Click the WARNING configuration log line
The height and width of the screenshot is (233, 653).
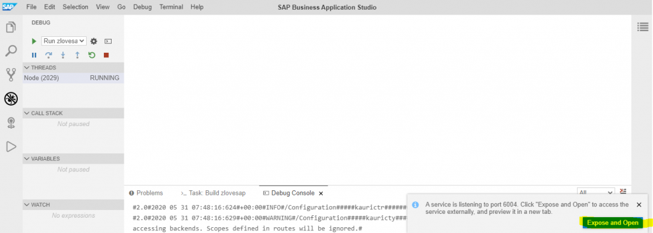coord(270,218)
